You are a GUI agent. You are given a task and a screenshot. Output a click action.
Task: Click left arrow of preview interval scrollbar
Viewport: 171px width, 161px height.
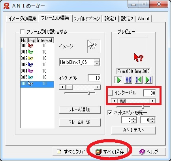[x=115, y=101]
